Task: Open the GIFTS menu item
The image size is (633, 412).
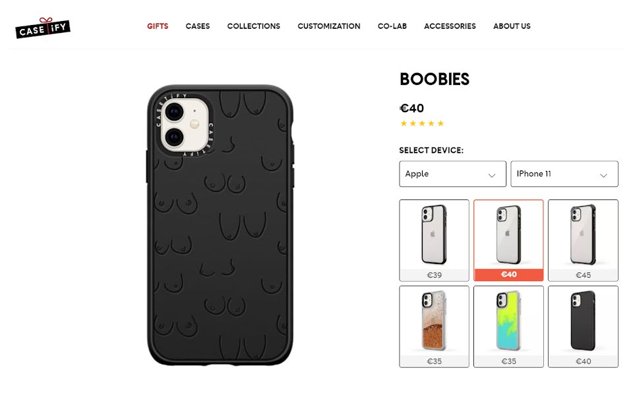Action: (x=158, y=26)
